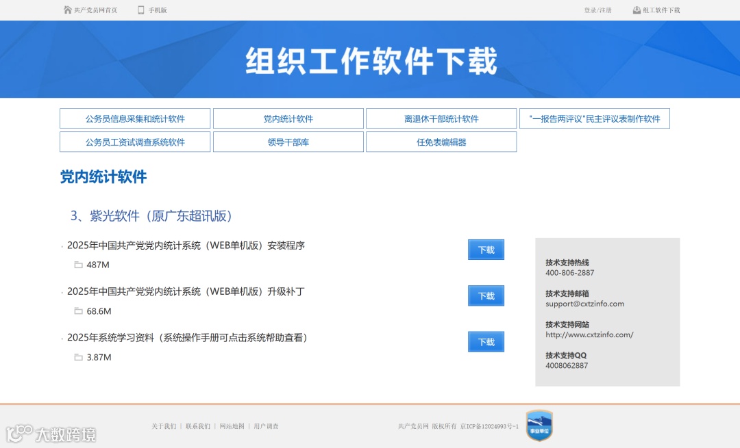Select 公务员信息采集和统计软件 tab

tap(135, 119)
